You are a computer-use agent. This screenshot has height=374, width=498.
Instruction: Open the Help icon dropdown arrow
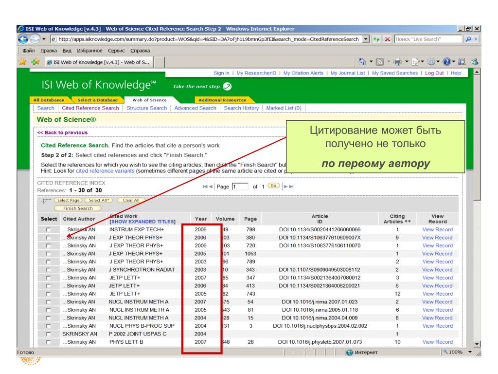(454, 61)
